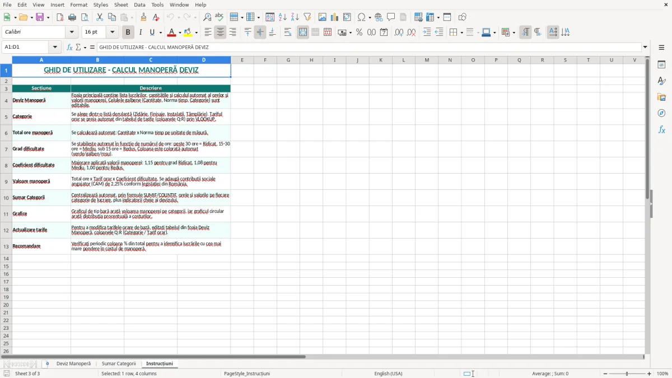Image resolution: width=672 pixels, height=378 pixels.
Task: Open Font Size dropdown arrow
Action: (x=113, y=32)
